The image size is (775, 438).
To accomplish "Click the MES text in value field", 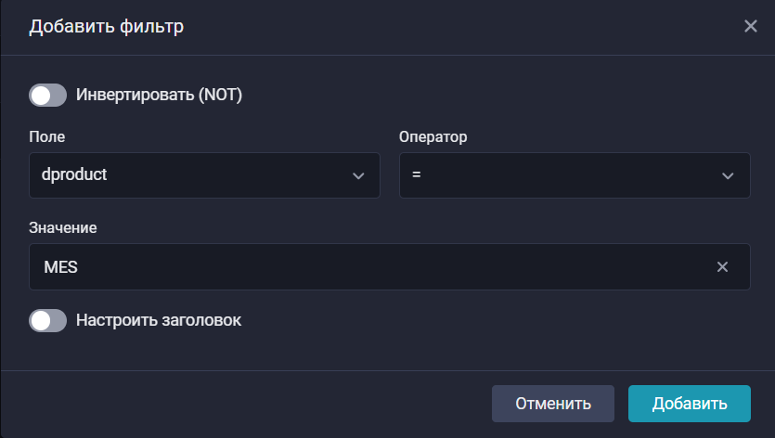I will click(61, 267).
